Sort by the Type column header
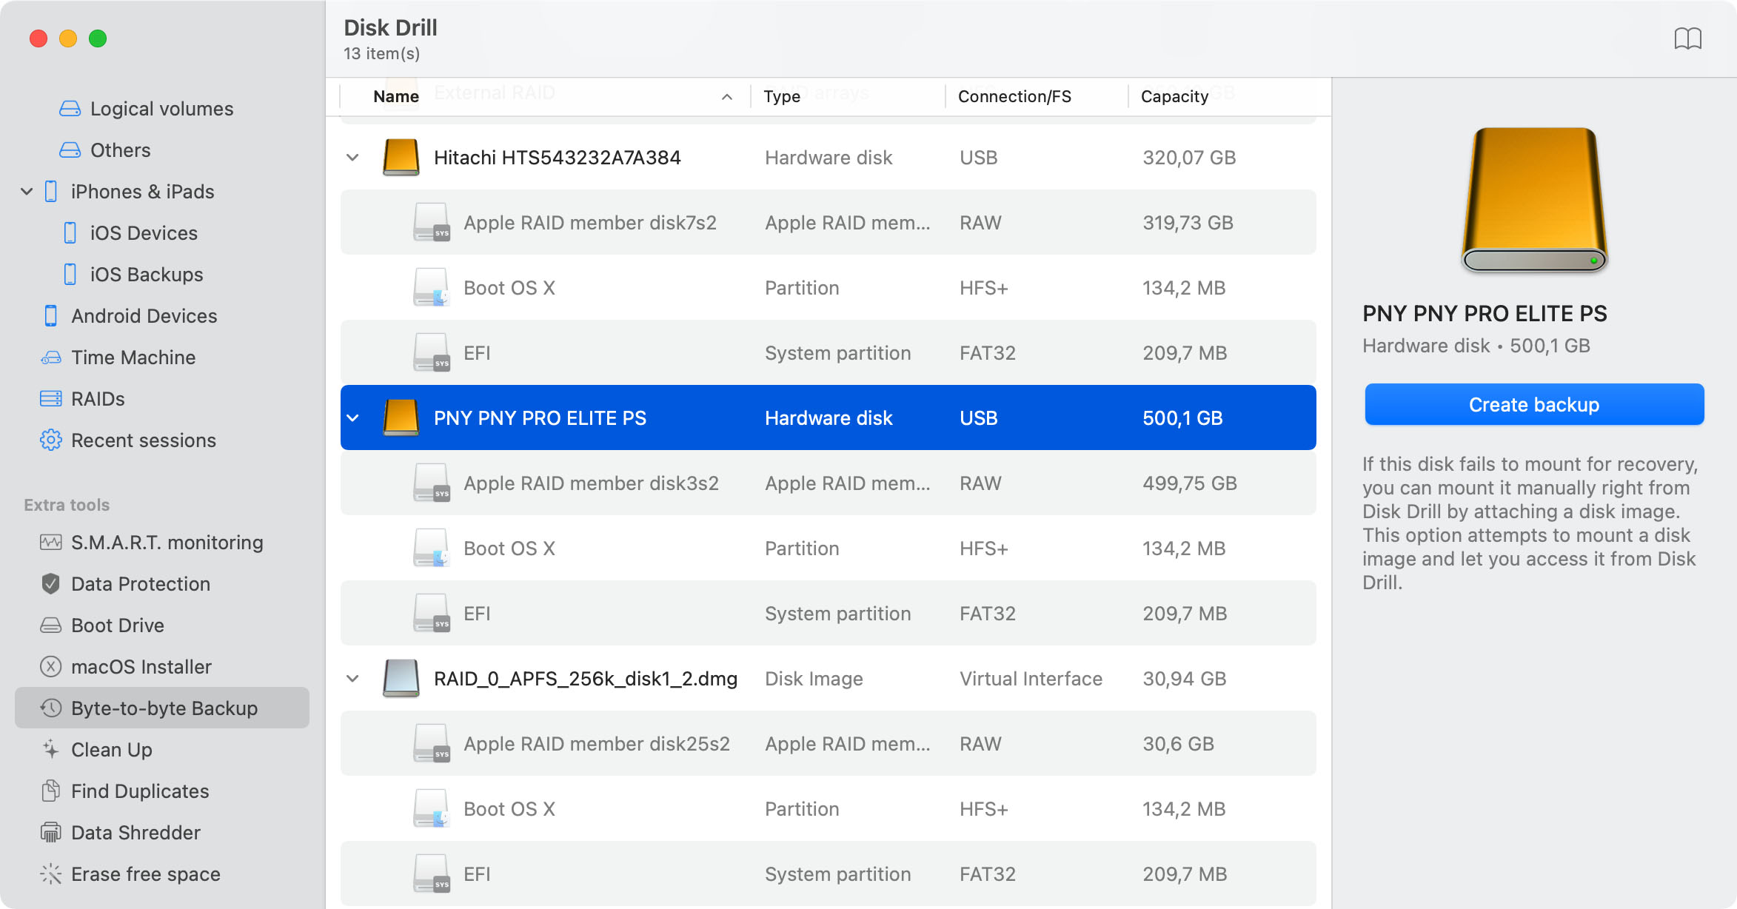 pos(782,96)
